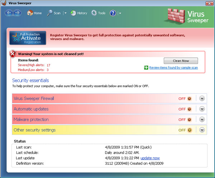215x178 pixels.
Task: Click the Medium/Low alerts count 3
Action: click(48, 70)
